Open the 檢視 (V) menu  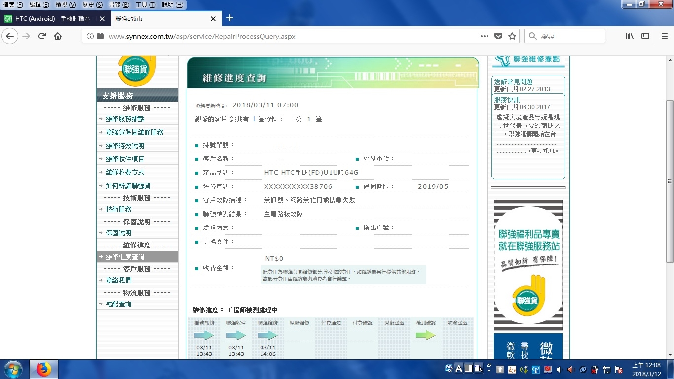pos(66,5)
